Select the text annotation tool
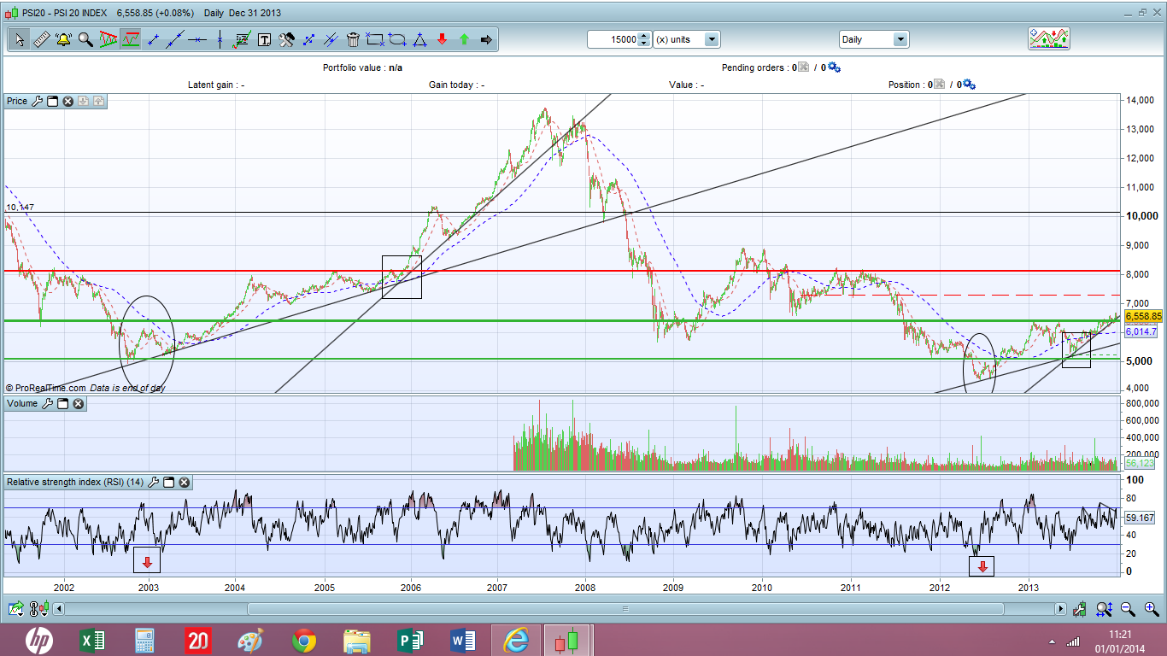Viewport: 1167px width, 656px height. (x=264, y=39)
